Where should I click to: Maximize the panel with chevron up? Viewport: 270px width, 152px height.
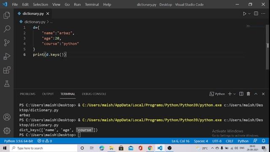point(256,94)
